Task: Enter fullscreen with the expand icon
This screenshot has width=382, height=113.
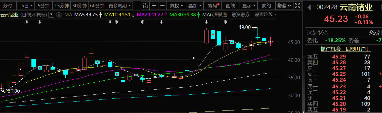Action: point(297,5)
